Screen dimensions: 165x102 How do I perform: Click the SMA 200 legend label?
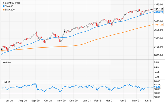(x=10, y=10)
